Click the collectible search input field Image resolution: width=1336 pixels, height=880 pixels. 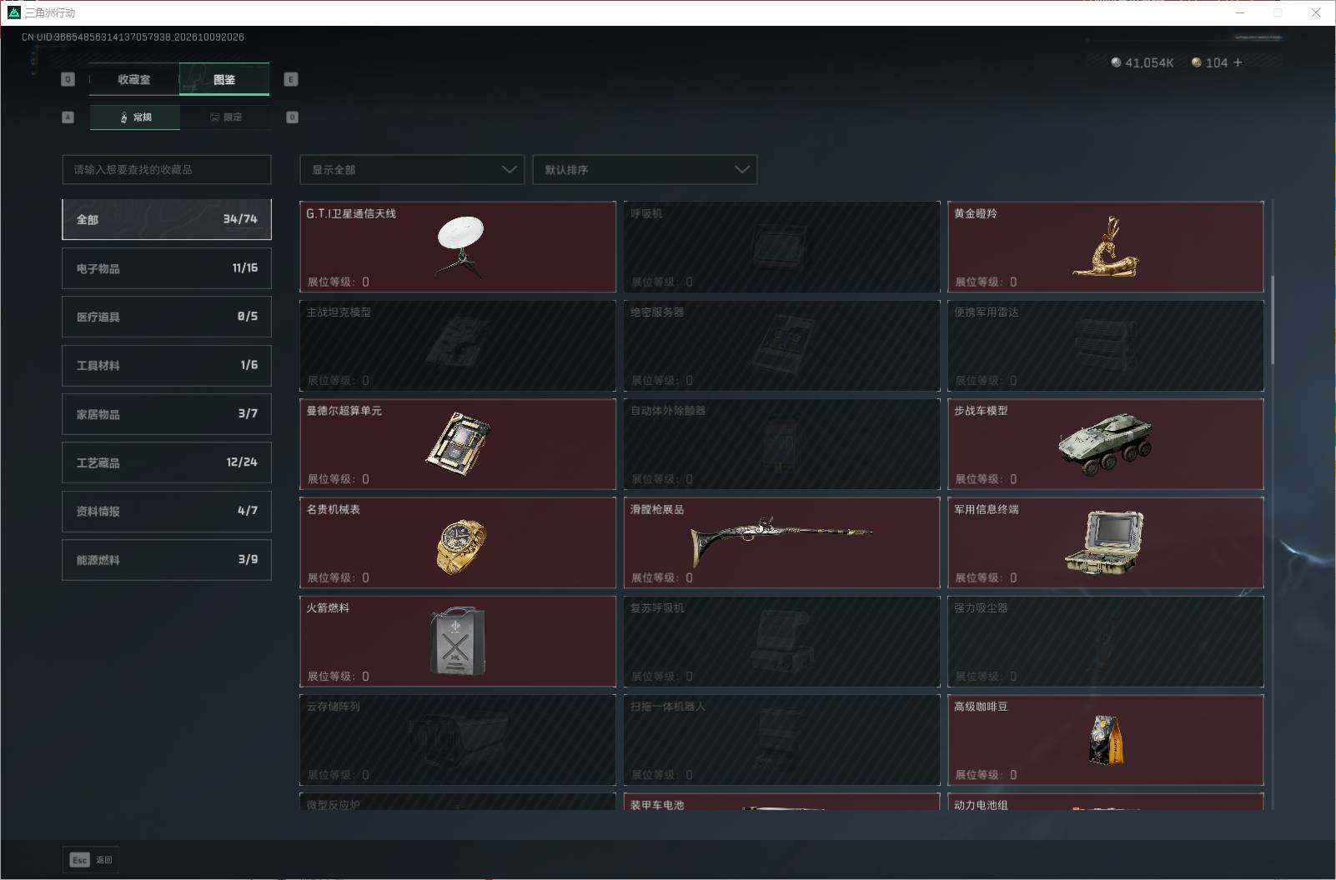click(x=167, y=169)
